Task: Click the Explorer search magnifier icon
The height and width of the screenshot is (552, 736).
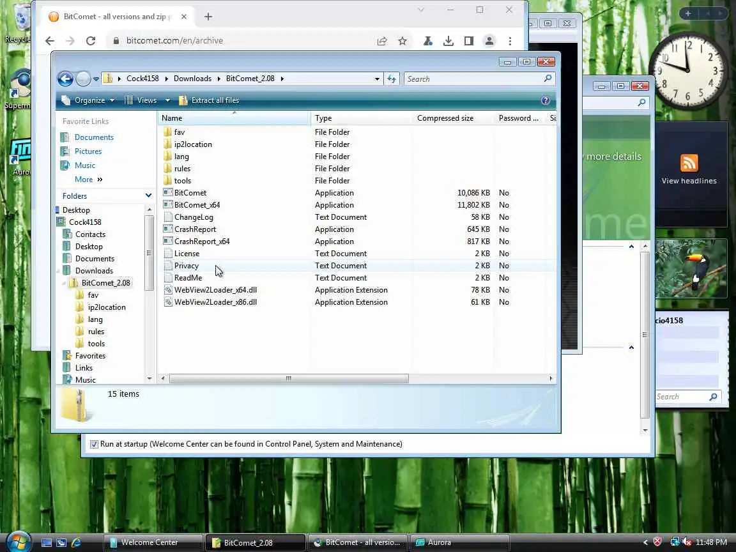Action: (548, 79)
